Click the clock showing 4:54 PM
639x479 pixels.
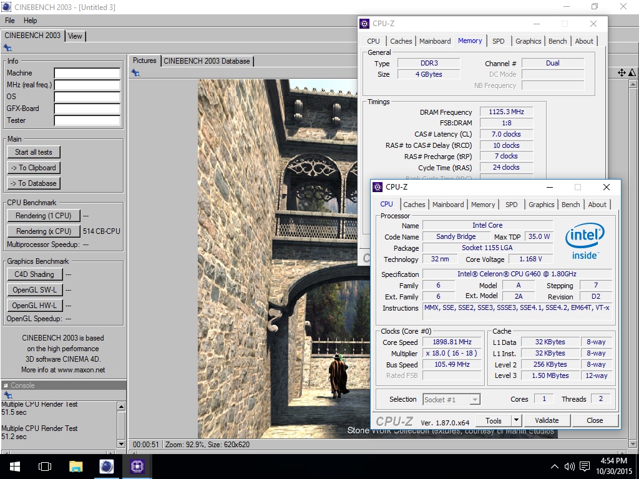tap(614, 461)
